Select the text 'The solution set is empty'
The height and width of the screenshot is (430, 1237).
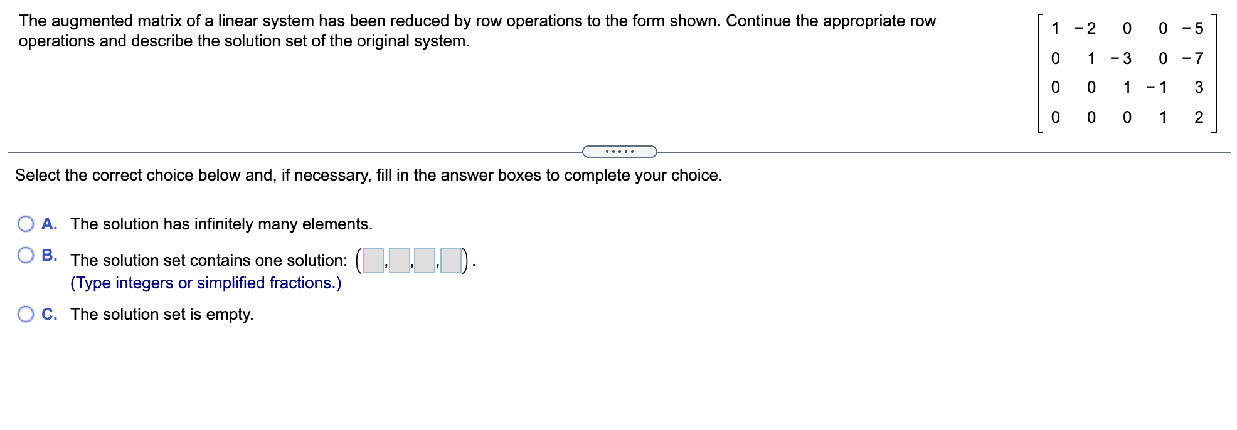[x=162, y=314]
